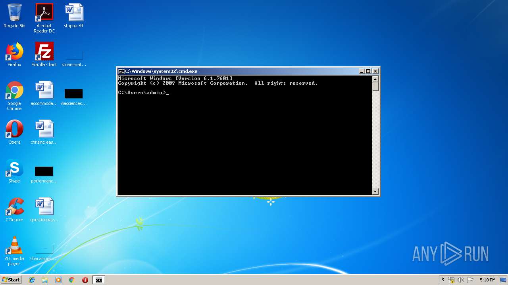The image size is (508, 285).
Task: Select the stopna.rtf document icon
Action: [74, 16]
